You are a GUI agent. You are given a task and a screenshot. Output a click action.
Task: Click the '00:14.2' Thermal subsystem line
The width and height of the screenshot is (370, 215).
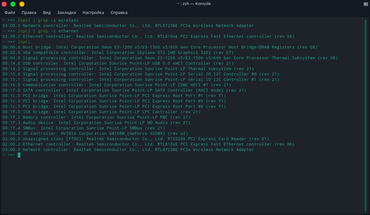coord(128,69)
